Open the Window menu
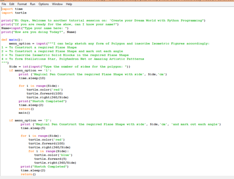 click(57, 4)
